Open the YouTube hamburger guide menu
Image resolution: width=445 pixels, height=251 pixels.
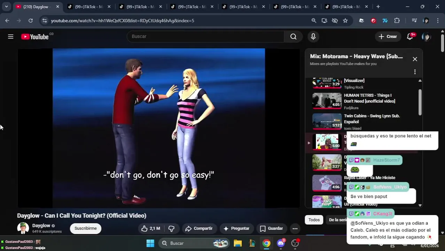pos(11,37)
